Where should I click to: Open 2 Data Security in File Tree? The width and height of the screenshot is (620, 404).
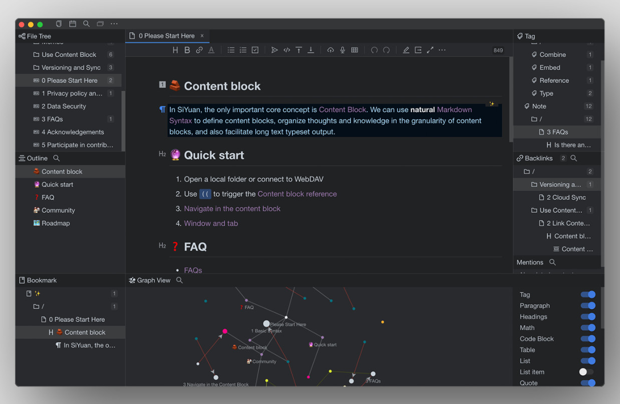(69, 106)
